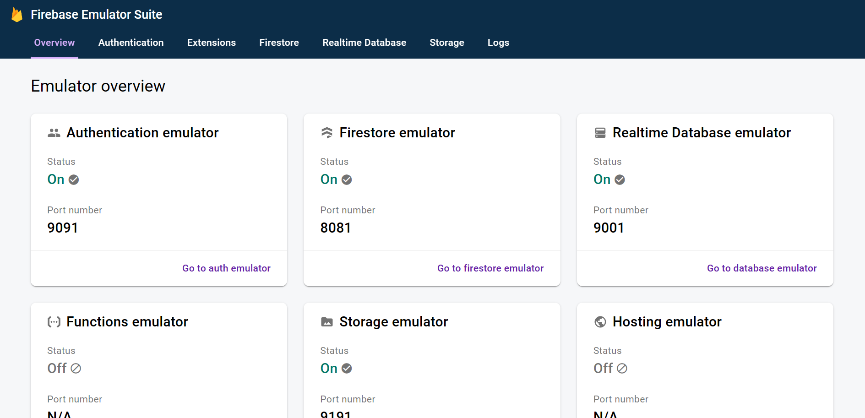Click the Realtime Database emulator icon
This screenshot has height=418, width=865.
(x=600, y=133)
